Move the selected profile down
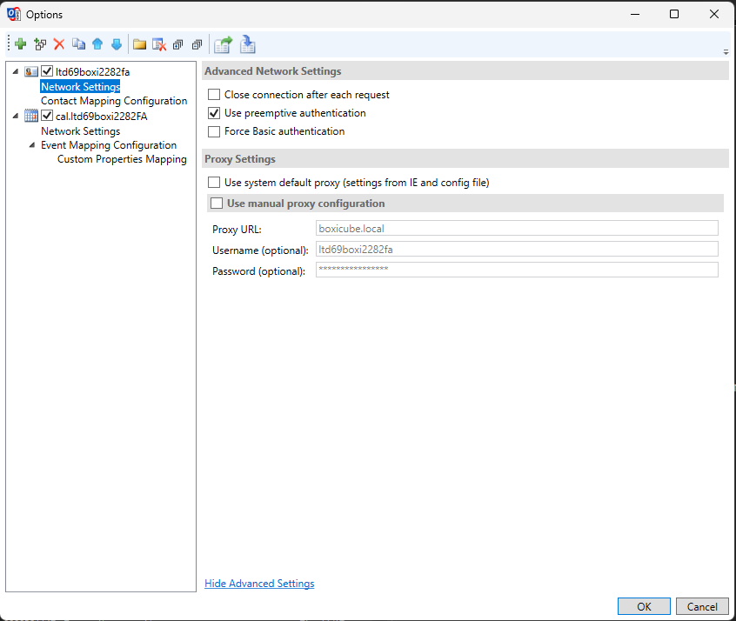736x621 pixels. click(117, 44)
